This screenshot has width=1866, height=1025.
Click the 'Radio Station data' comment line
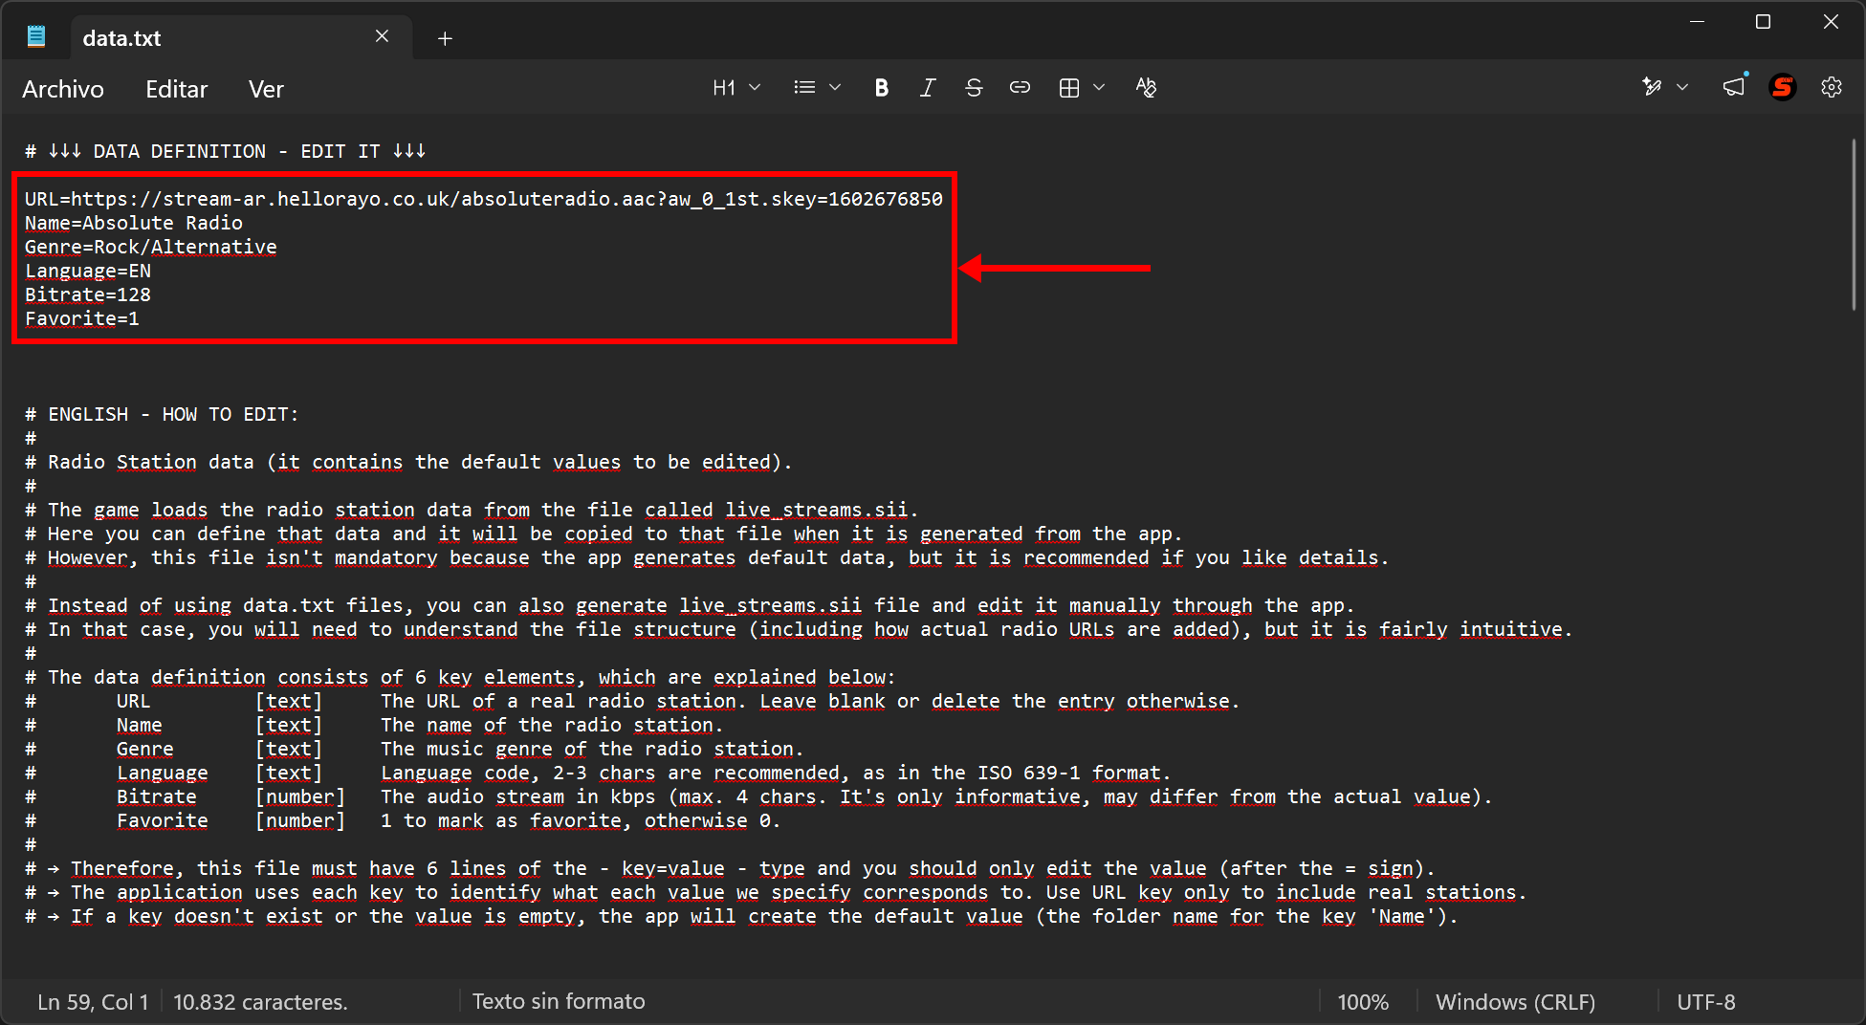click(x=408, y=462)
